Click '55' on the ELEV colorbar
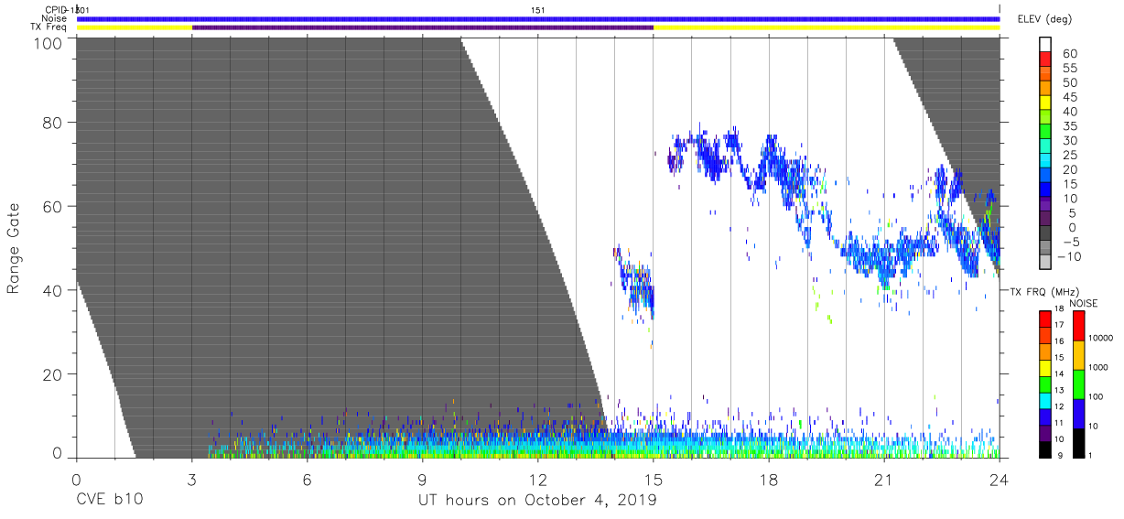The height and width of the screenshot is (519, 1124). point(1069,69)
